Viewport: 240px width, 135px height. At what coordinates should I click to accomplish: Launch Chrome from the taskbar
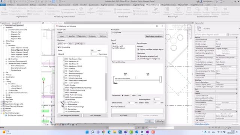pyautogui.click(x=103, y=132)
